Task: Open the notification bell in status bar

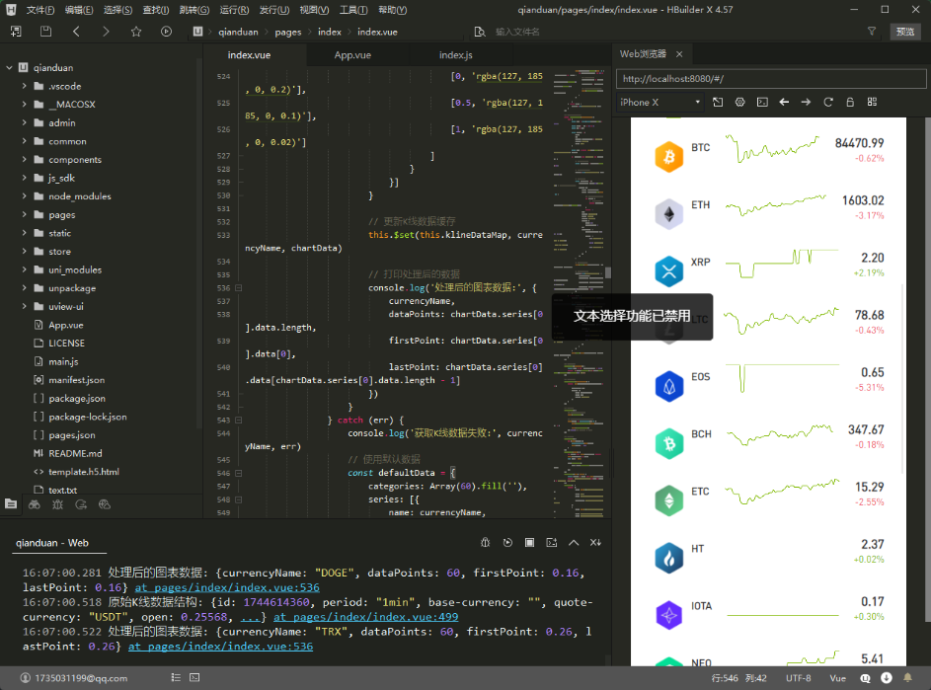Action: [x=908, y=677]
